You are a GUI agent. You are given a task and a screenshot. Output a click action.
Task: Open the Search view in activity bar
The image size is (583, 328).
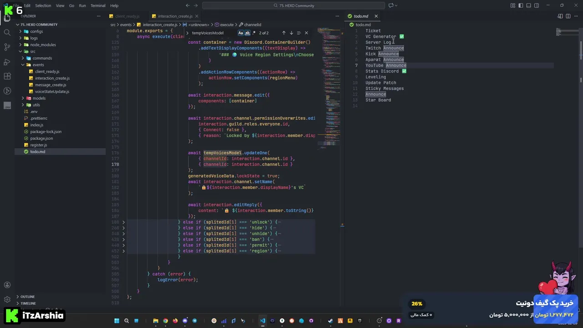click(7, 32)
